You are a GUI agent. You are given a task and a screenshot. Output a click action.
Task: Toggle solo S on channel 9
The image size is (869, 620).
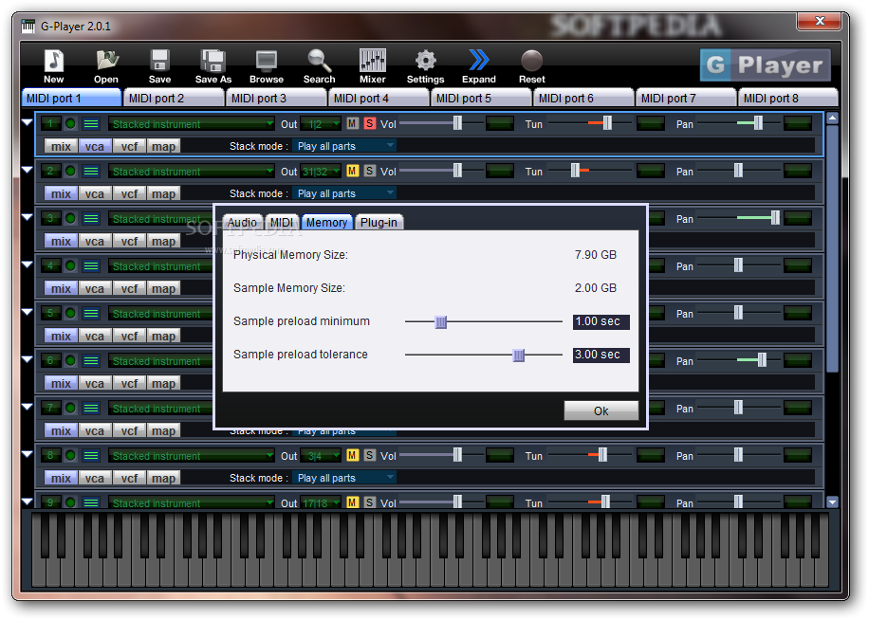tap(370, 502)
